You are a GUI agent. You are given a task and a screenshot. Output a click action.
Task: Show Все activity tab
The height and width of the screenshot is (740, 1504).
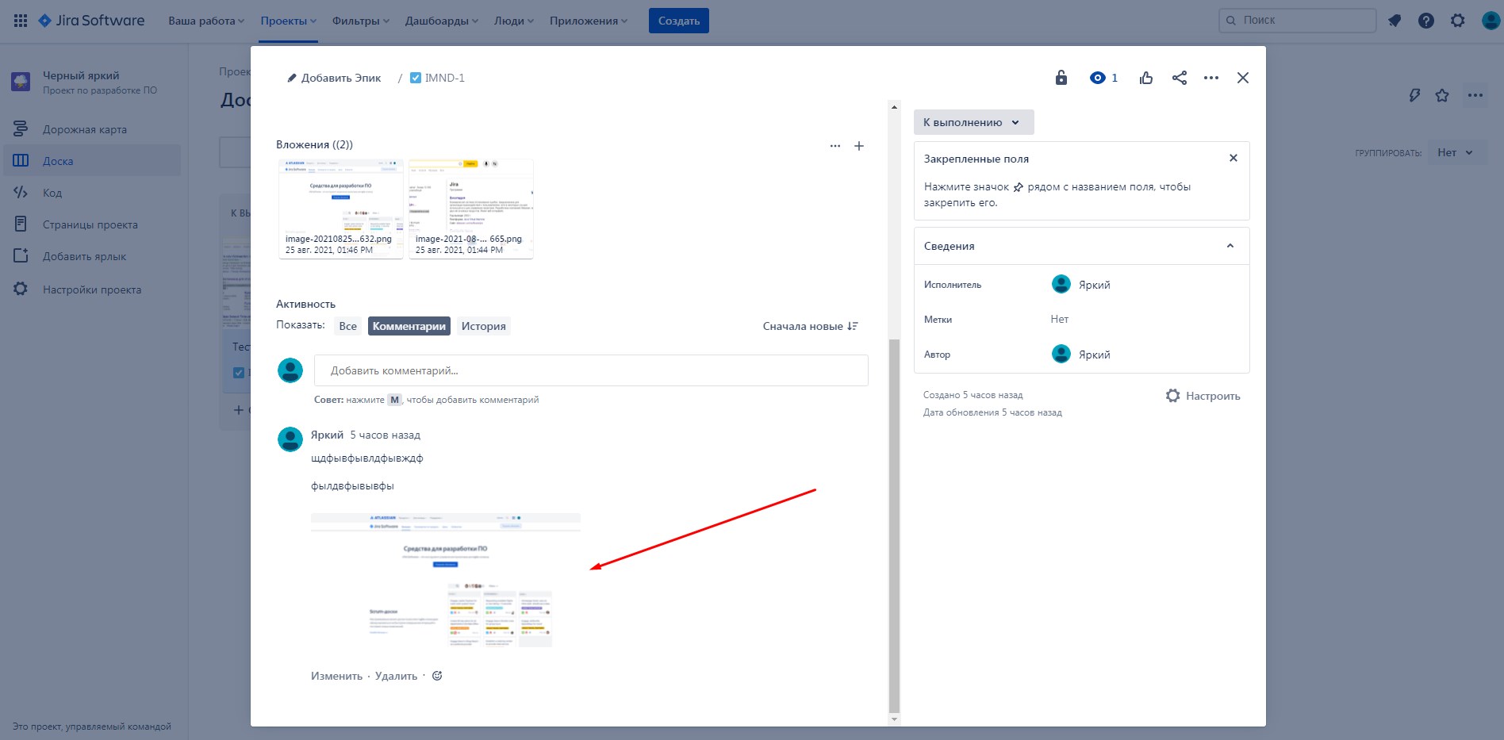point(347,326)
